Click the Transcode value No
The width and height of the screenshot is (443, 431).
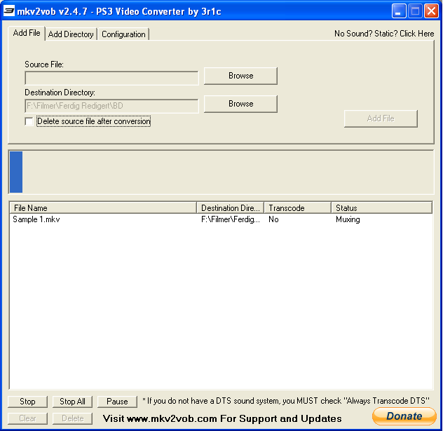point(273,219)
